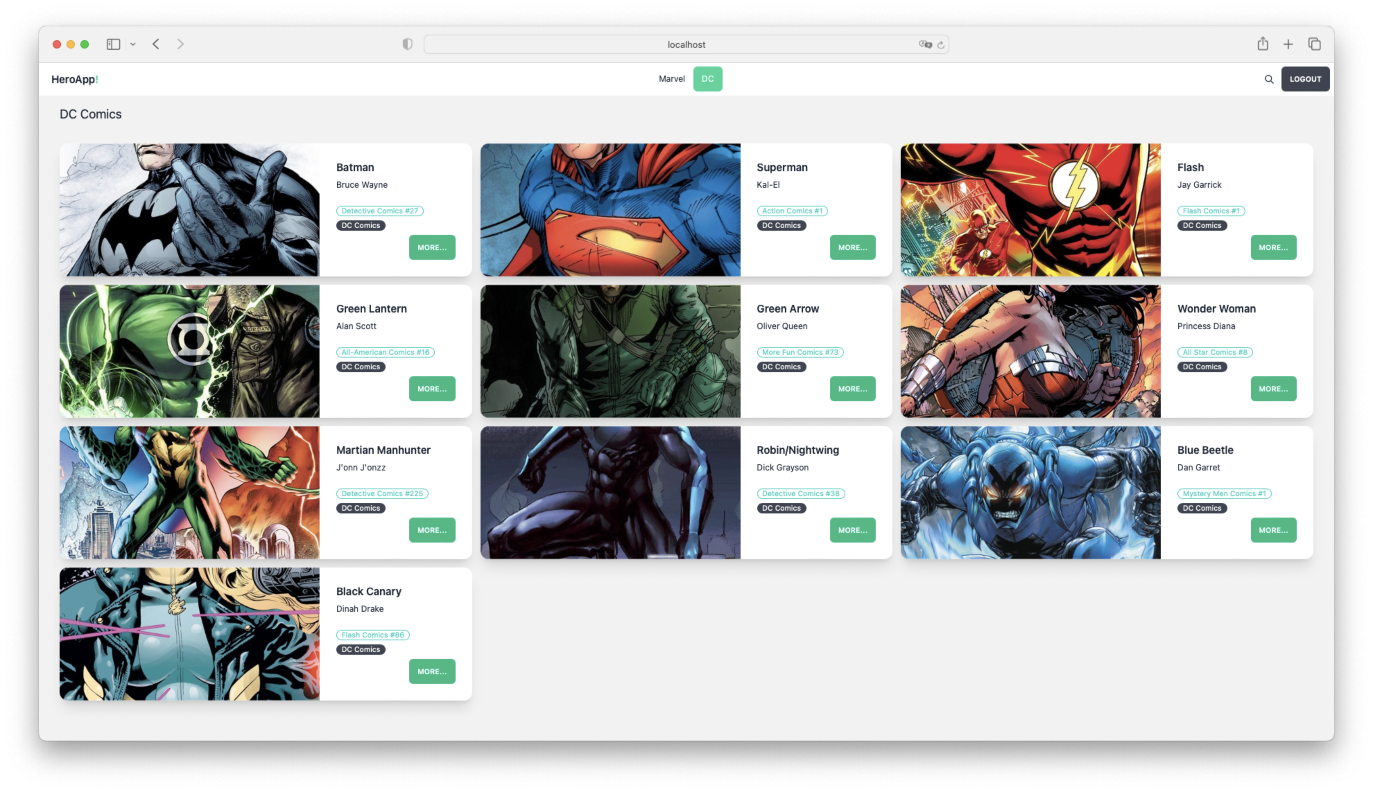Select the DC tab
Image resolution: width=1373 pixels, height=792 pixels.
tap(707, 79)
